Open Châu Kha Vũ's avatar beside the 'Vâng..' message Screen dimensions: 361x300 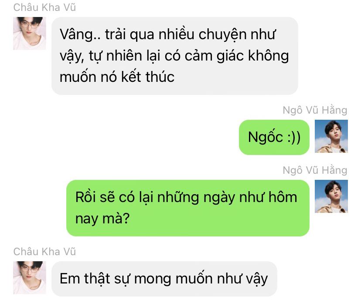(30, 34)
